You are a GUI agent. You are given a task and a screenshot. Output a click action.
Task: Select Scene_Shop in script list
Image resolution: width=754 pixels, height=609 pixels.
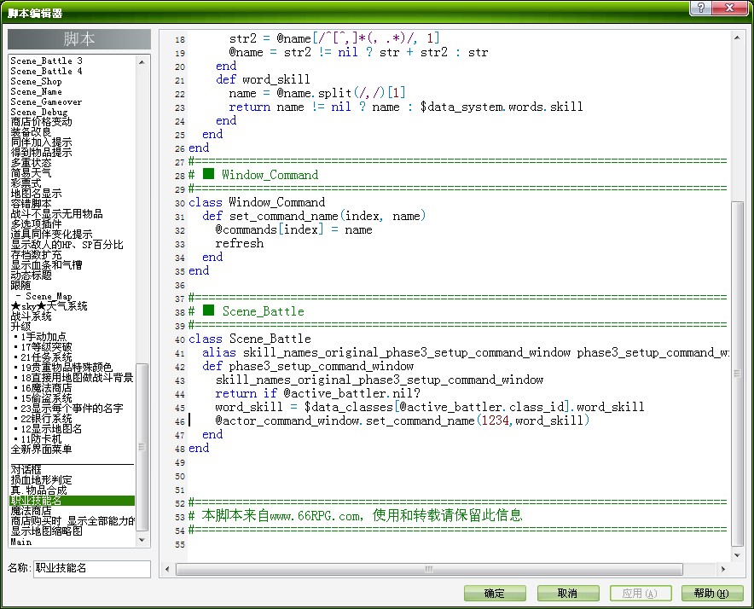[36, 81]
